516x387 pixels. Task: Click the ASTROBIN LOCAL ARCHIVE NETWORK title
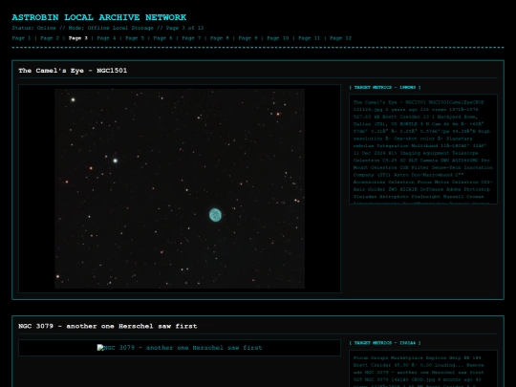[x=99, y=17]
